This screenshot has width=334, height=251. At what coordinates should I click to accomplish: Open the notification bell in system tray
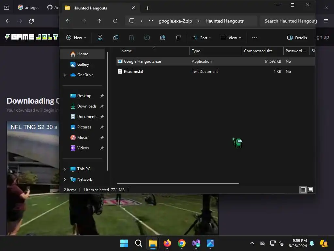point(312,243)
